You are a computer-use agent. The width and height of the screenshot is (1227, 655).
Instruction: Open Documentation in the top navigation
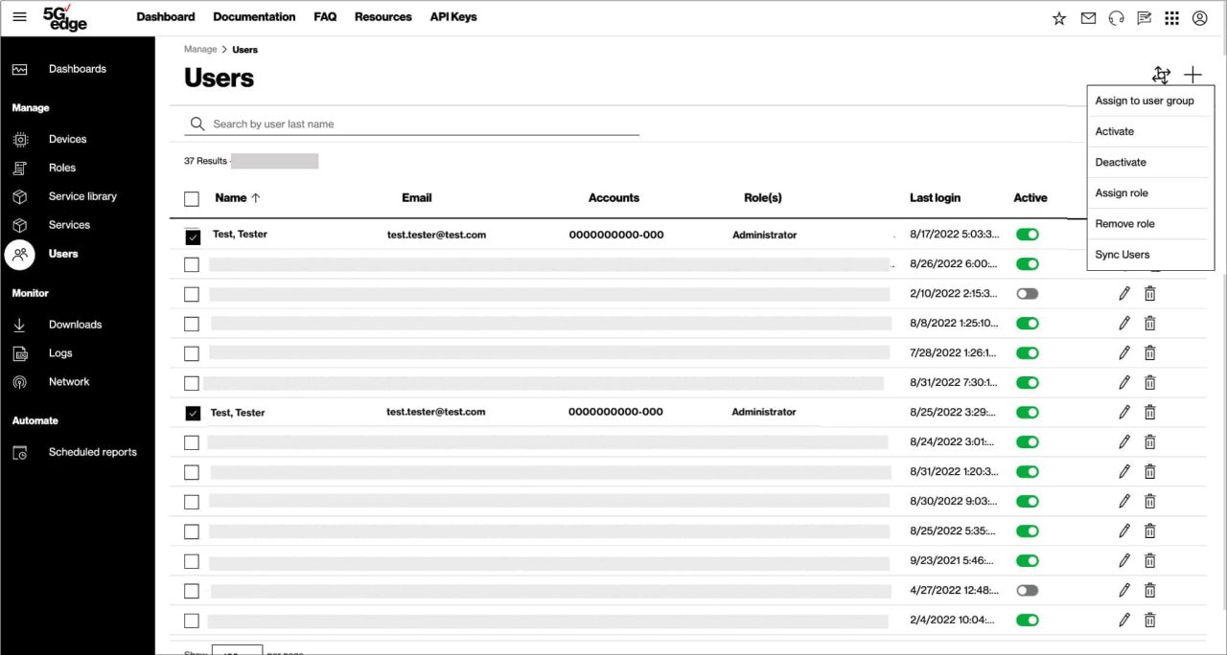tap(254, 17)
